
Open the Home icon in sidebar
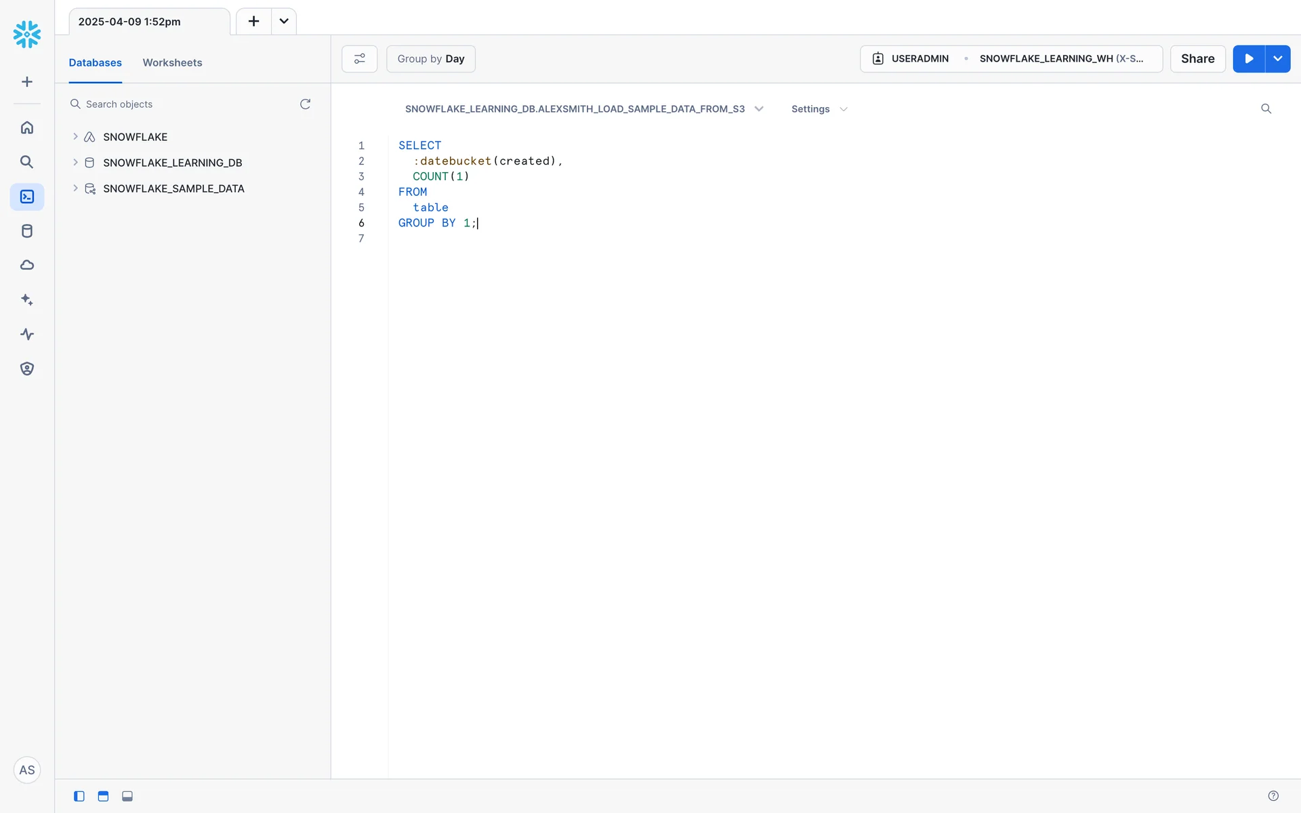point(27,127)
